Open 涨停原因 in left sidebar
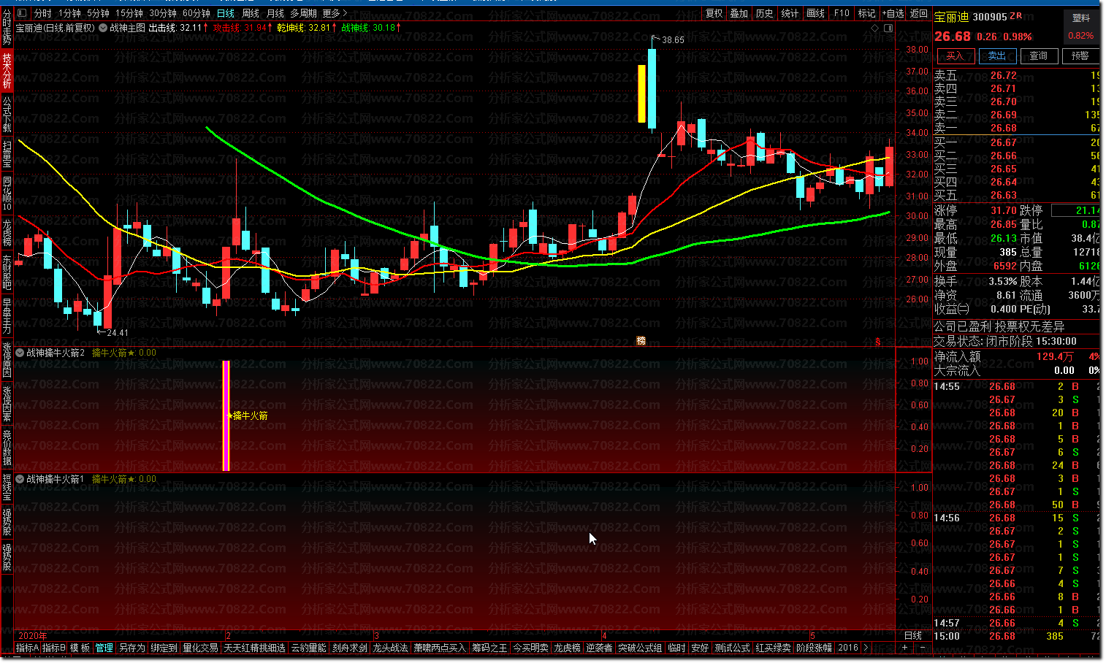Viewport: 1106px width, 663px height. click(x=7, y=359)
